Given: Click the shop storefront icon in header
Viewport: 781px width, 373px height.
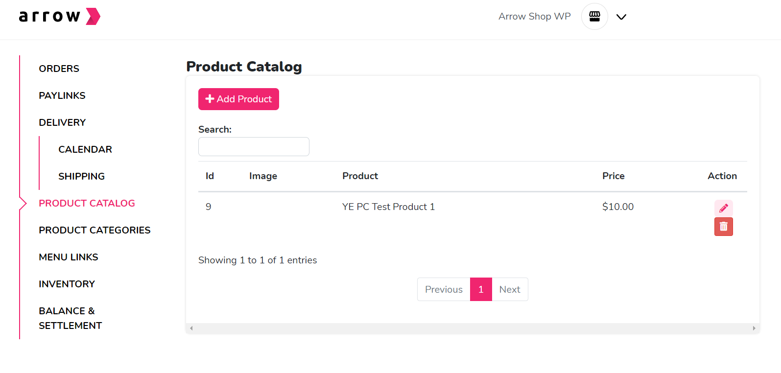Looking at the screenshot, I should tap(594, 17).
